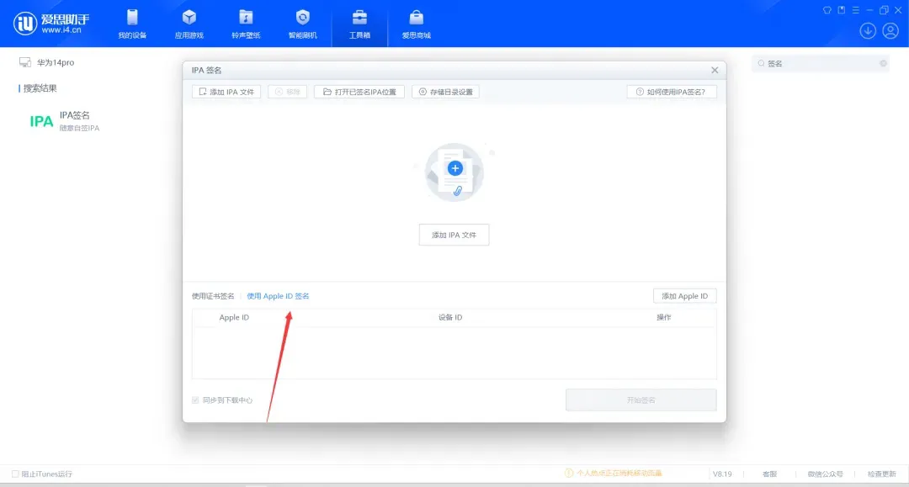Click 添加 Apple ID button
The height and width of the screenshot is (487, 909).
[684, 296]
